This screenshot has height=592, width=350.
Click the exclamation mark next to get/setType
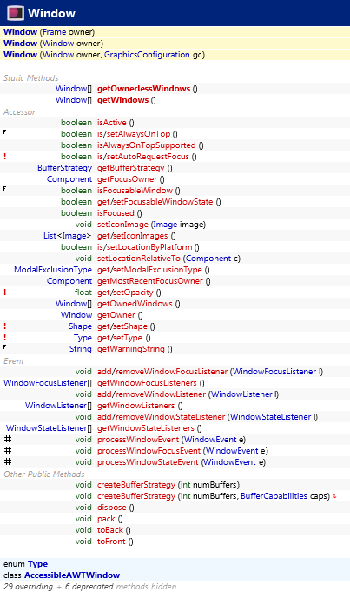(5, 338)
